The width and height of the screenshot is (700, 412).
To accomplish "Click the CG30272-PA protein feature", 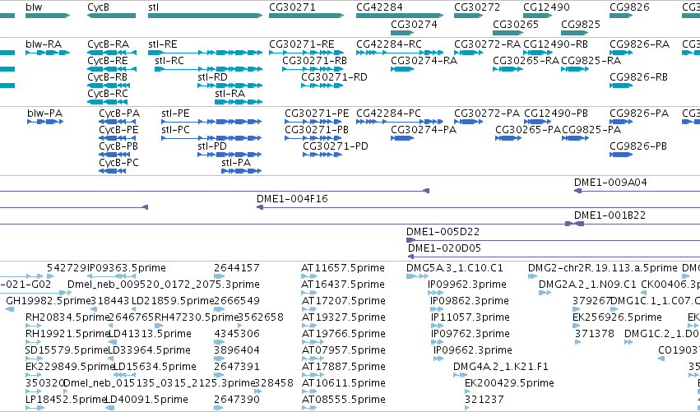I will tap(468, 122).
